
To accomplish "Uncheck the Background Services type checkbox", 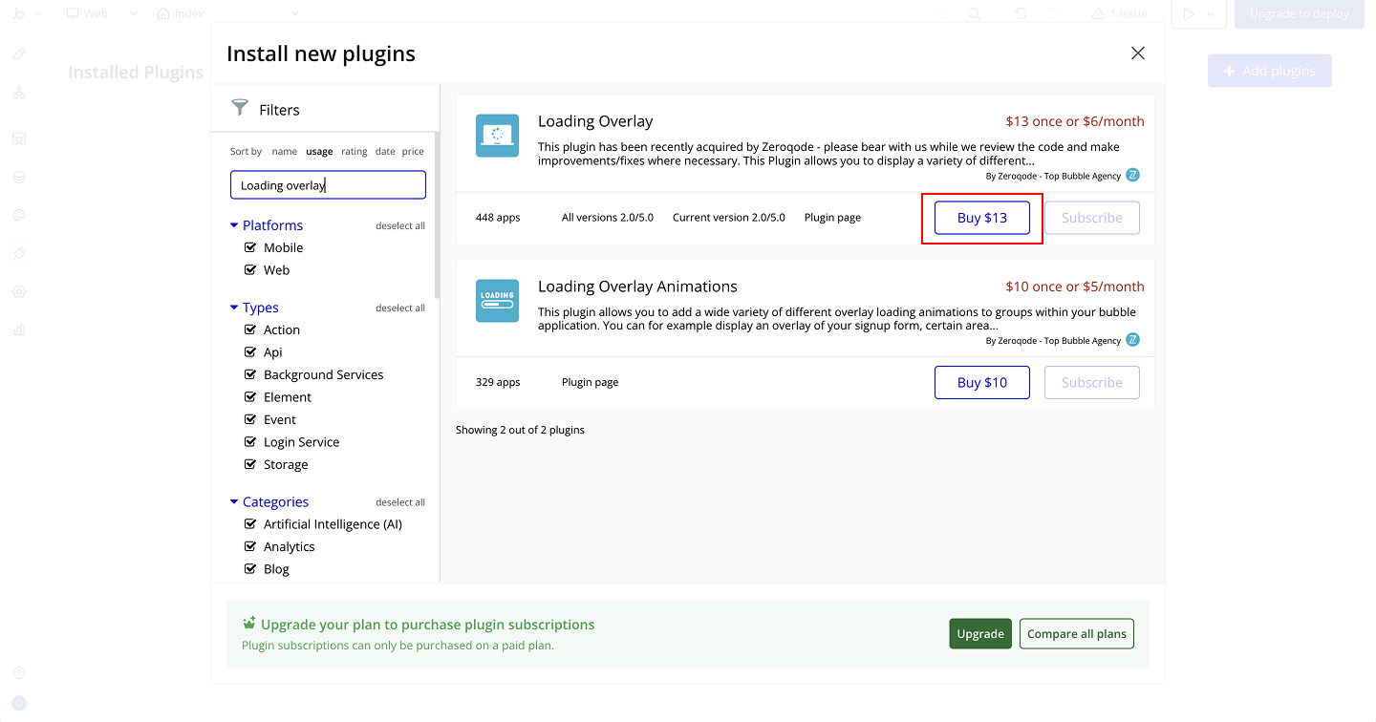I will pyautogui.click(x=251, y=374).
